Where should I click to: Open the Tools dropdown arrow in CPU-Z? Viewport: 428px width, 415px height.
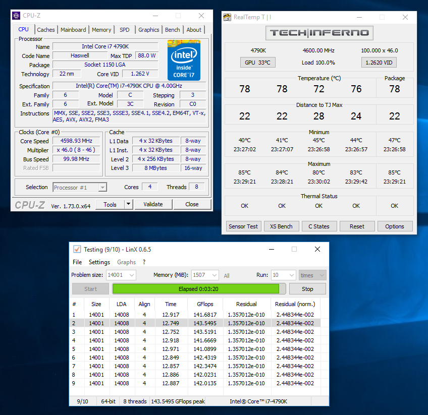click(x=128, y=204)
